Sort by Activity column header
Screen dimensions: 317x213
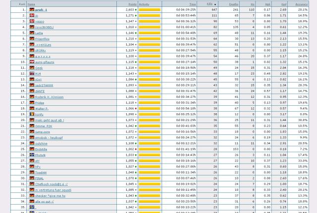tap(144, 4)
